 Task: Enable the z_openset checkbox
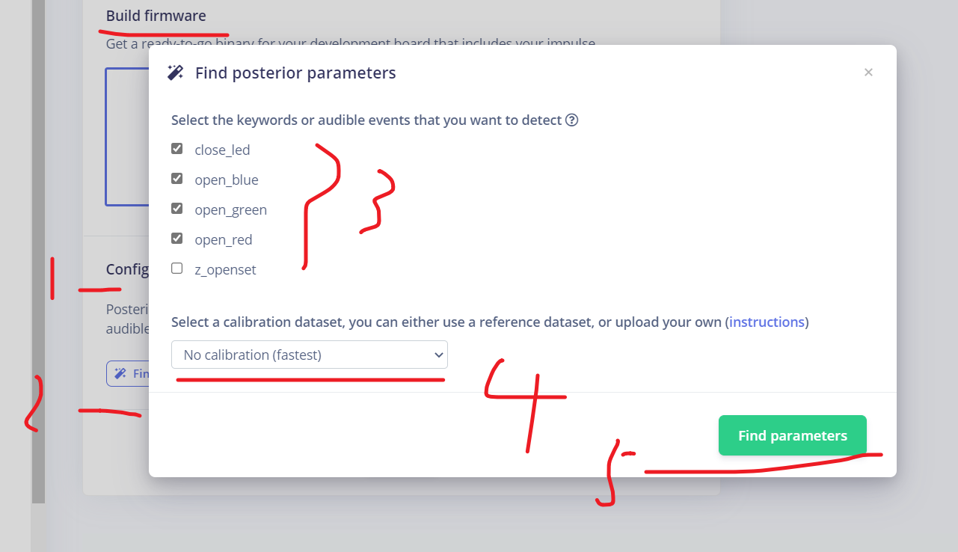177,269
